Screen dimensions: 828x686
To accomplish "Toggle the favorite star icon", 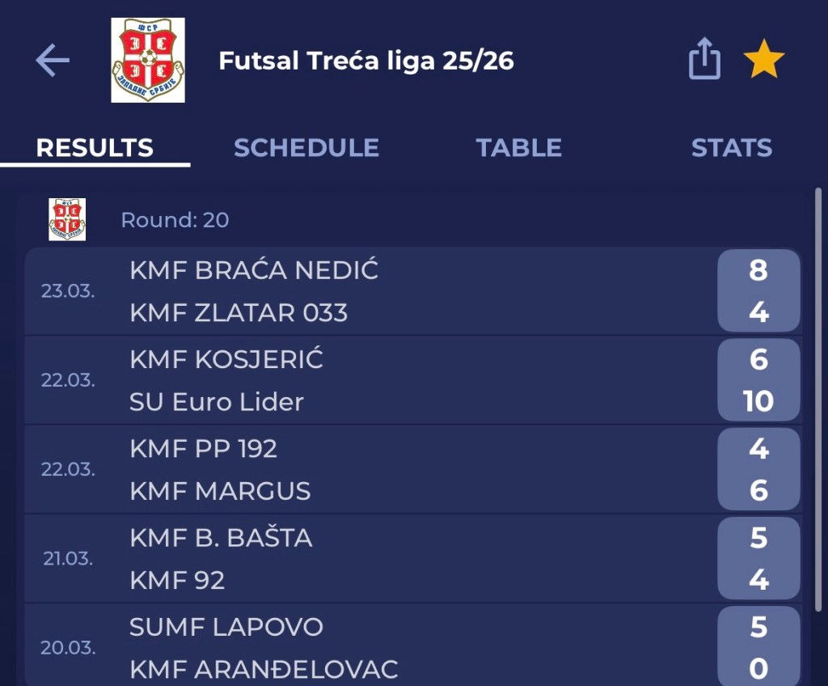I will pyautogui.click(x=763, y=61).
